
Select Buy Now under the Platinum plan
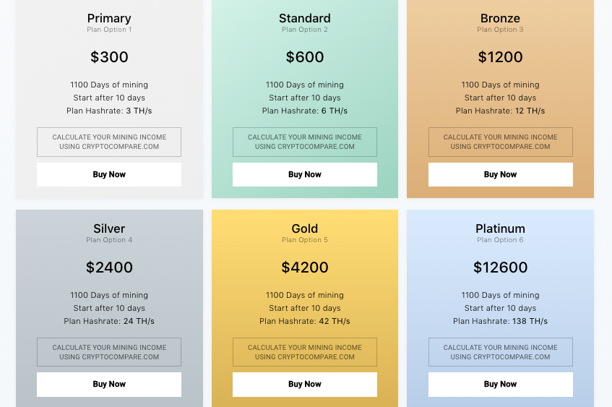(x=500, y=384)
